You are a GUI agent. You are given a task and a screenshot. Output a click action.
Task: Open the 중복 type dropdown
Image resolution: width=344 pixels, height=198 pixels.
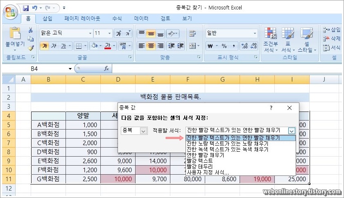(143, 131)
